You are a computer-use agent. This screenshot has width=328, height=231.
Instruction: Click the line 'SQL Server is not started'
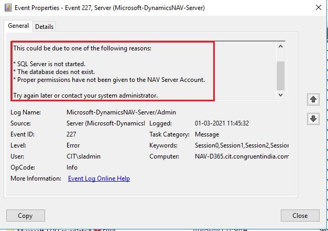[x=49, y=64]
